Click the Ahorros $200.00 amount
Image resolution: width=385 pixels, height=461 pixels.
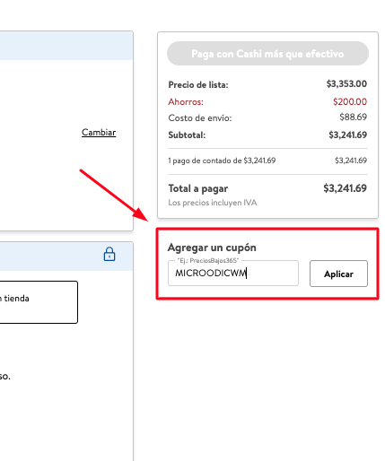[x=350, y=101]
